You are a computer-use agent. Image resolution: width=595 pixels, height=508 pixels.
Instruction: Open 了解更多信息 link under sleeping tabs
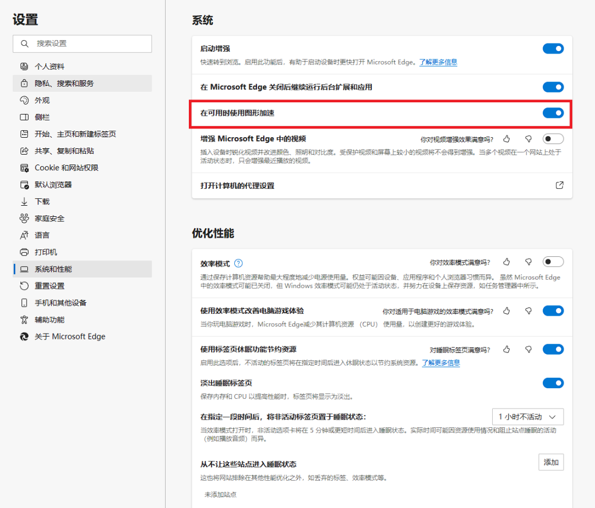click(x=440, y=363)
